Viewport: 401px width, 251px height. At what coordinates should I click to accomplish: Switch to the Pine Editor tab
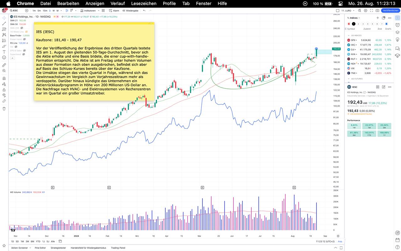pyautogui.click(x=40, y=248)
